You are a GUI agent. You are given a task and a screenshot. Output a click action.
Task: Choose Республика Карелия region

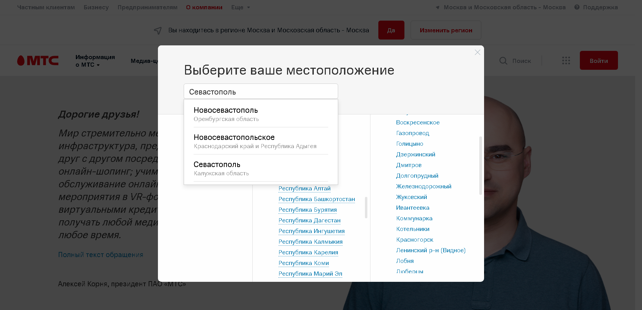click(308, 252)
